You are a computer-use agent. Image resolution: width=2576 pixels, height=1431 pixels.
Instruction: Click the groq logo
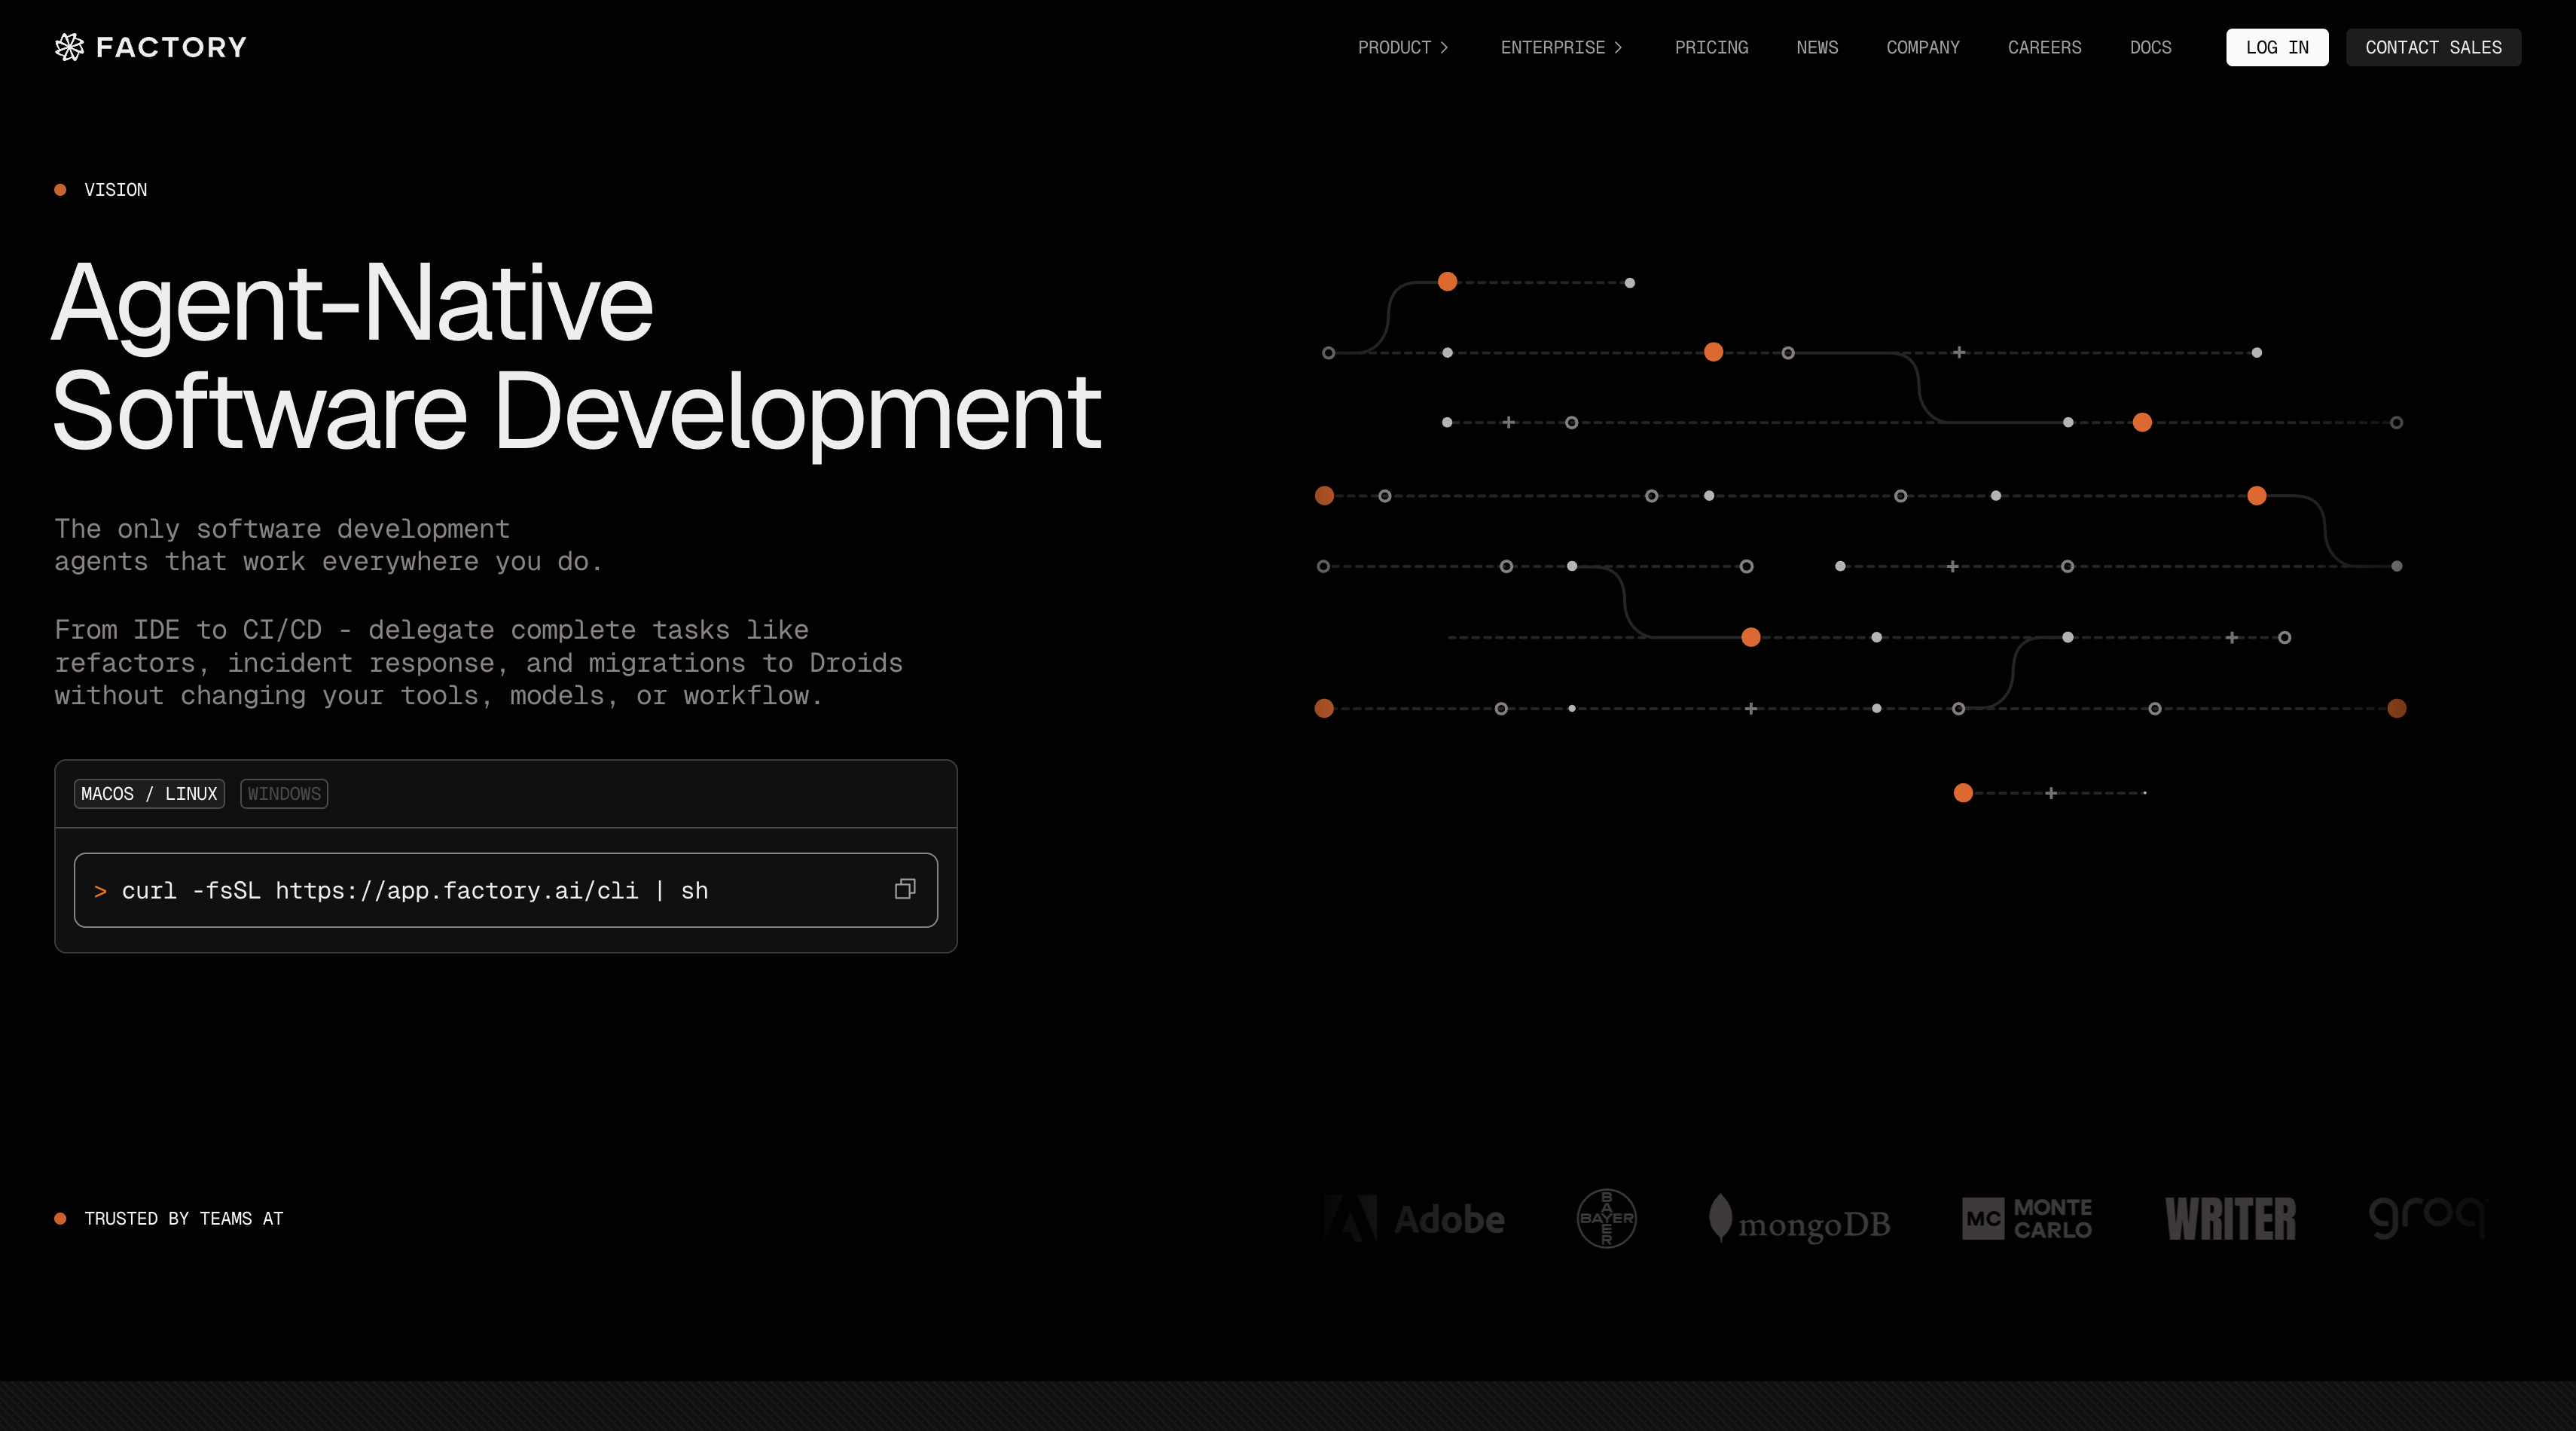tap(2426, 1217)
